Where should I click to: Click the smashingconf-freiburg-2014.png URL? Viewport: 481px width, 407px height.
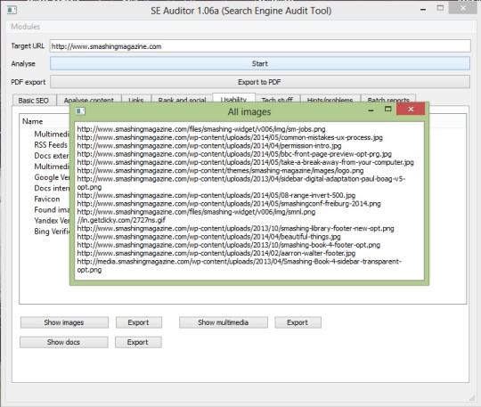pyautogui.click(x=229, y=204)
